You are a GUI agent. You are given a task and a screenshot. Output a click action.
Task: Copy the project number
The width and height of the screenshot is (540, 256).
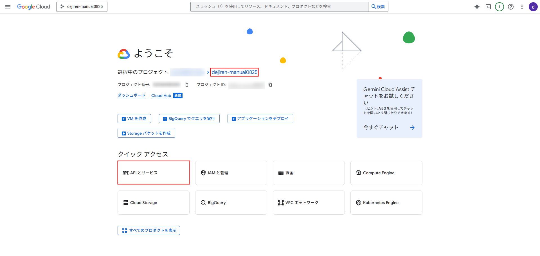(x=186, y=85)
